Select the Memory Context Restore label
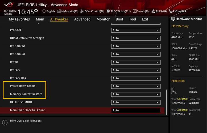This screenshot has height=133, width=207. click(x=26, y=94)
